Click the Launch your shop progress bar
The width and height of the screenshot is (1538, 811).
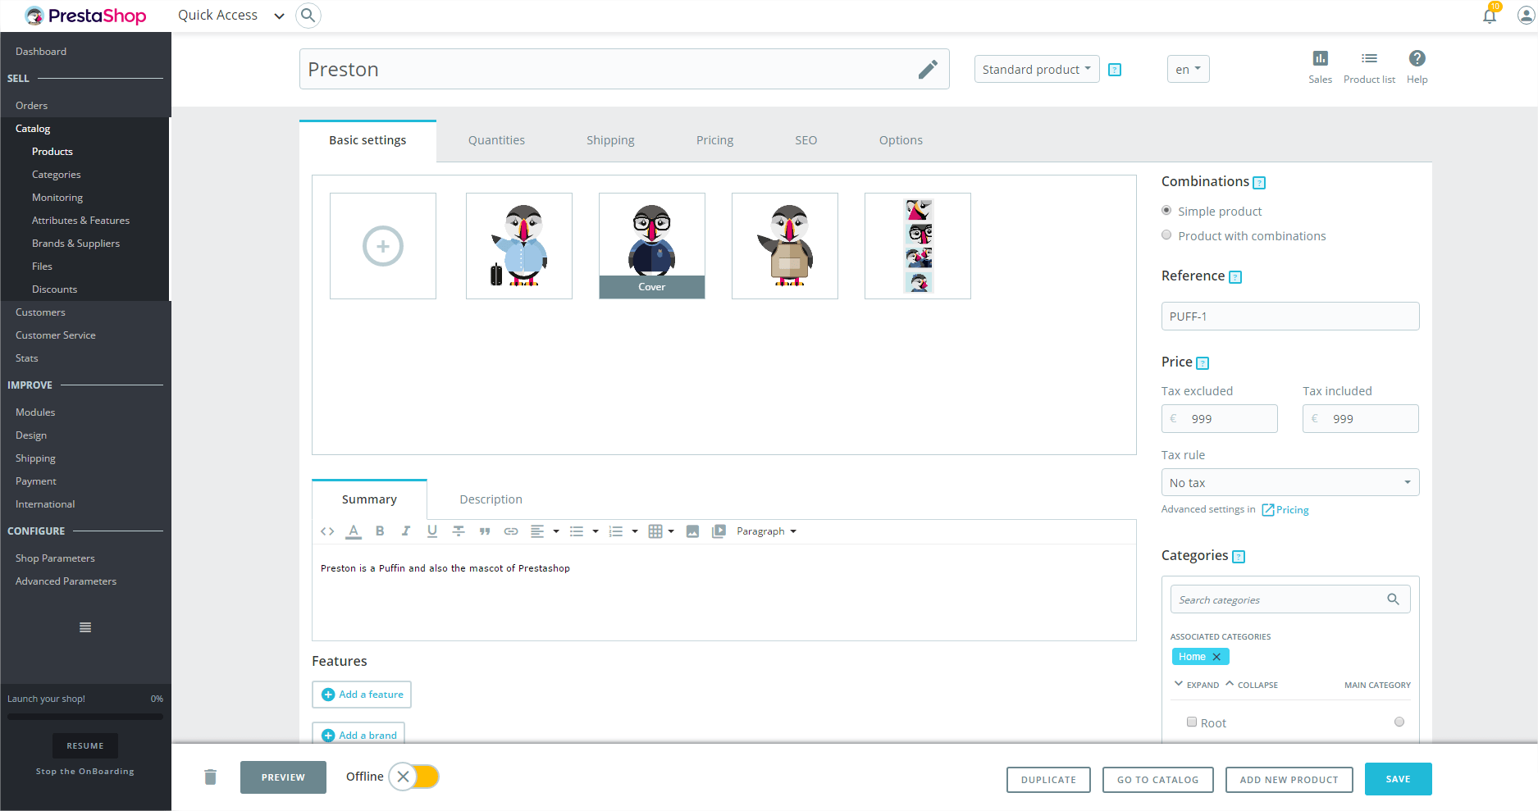(85, 717)
